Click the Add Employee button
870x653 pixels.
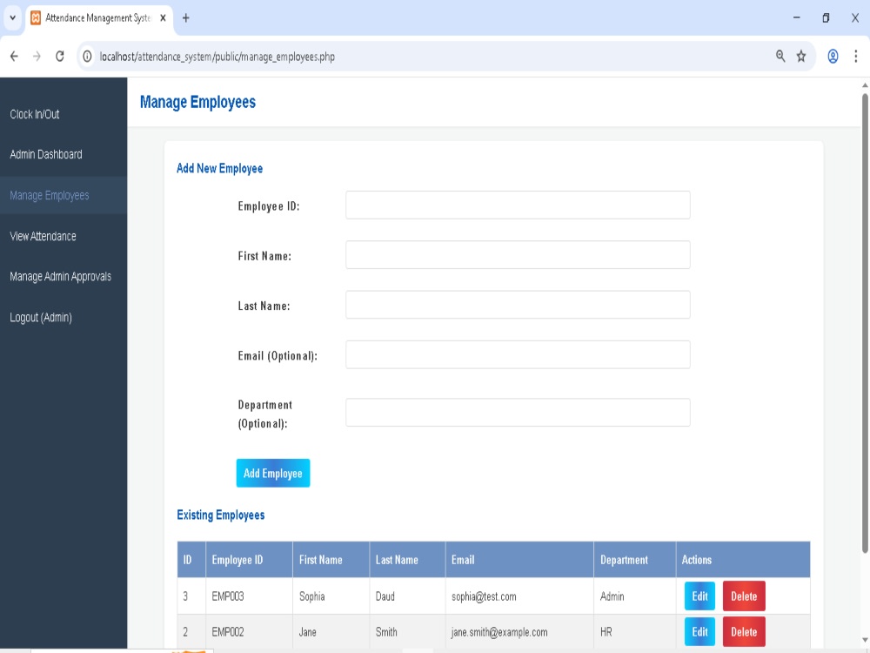click(x=273, y=473)
